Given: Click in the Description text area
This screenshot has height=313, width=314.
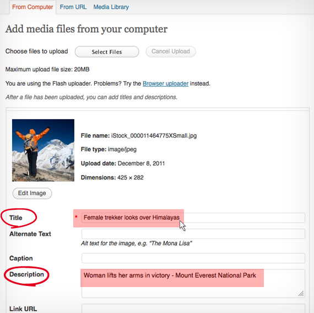Looking at the screenshot, I should 193,284.
